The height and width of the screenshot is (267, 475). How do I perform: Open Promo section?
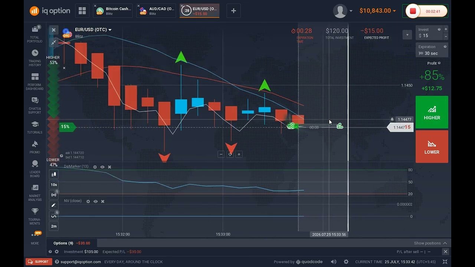pos(35,147)
